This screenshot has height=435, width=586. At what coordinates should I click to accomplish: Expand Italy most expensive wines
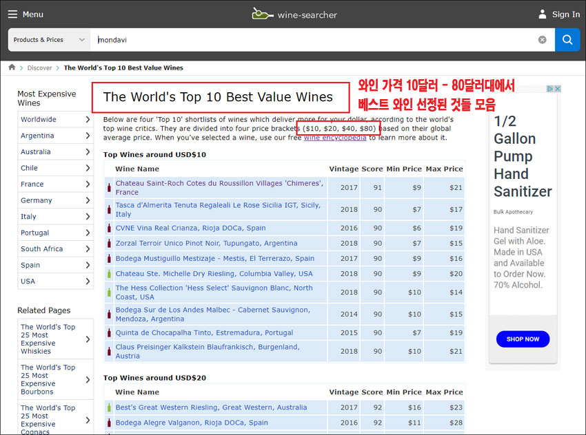[55, 216]
